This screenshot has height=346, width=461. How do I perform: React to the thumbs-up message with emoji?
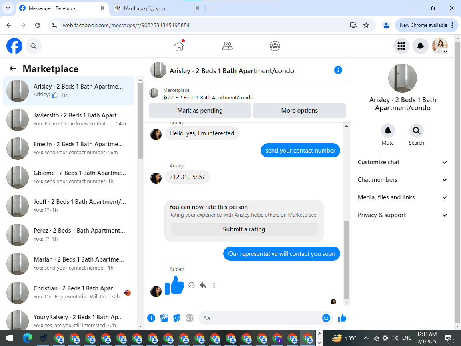(192, 285)
